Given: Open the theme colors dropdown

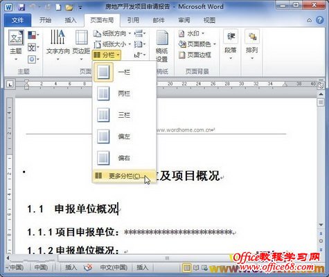Looking at the screenshot, I should [x=33, y=35].
